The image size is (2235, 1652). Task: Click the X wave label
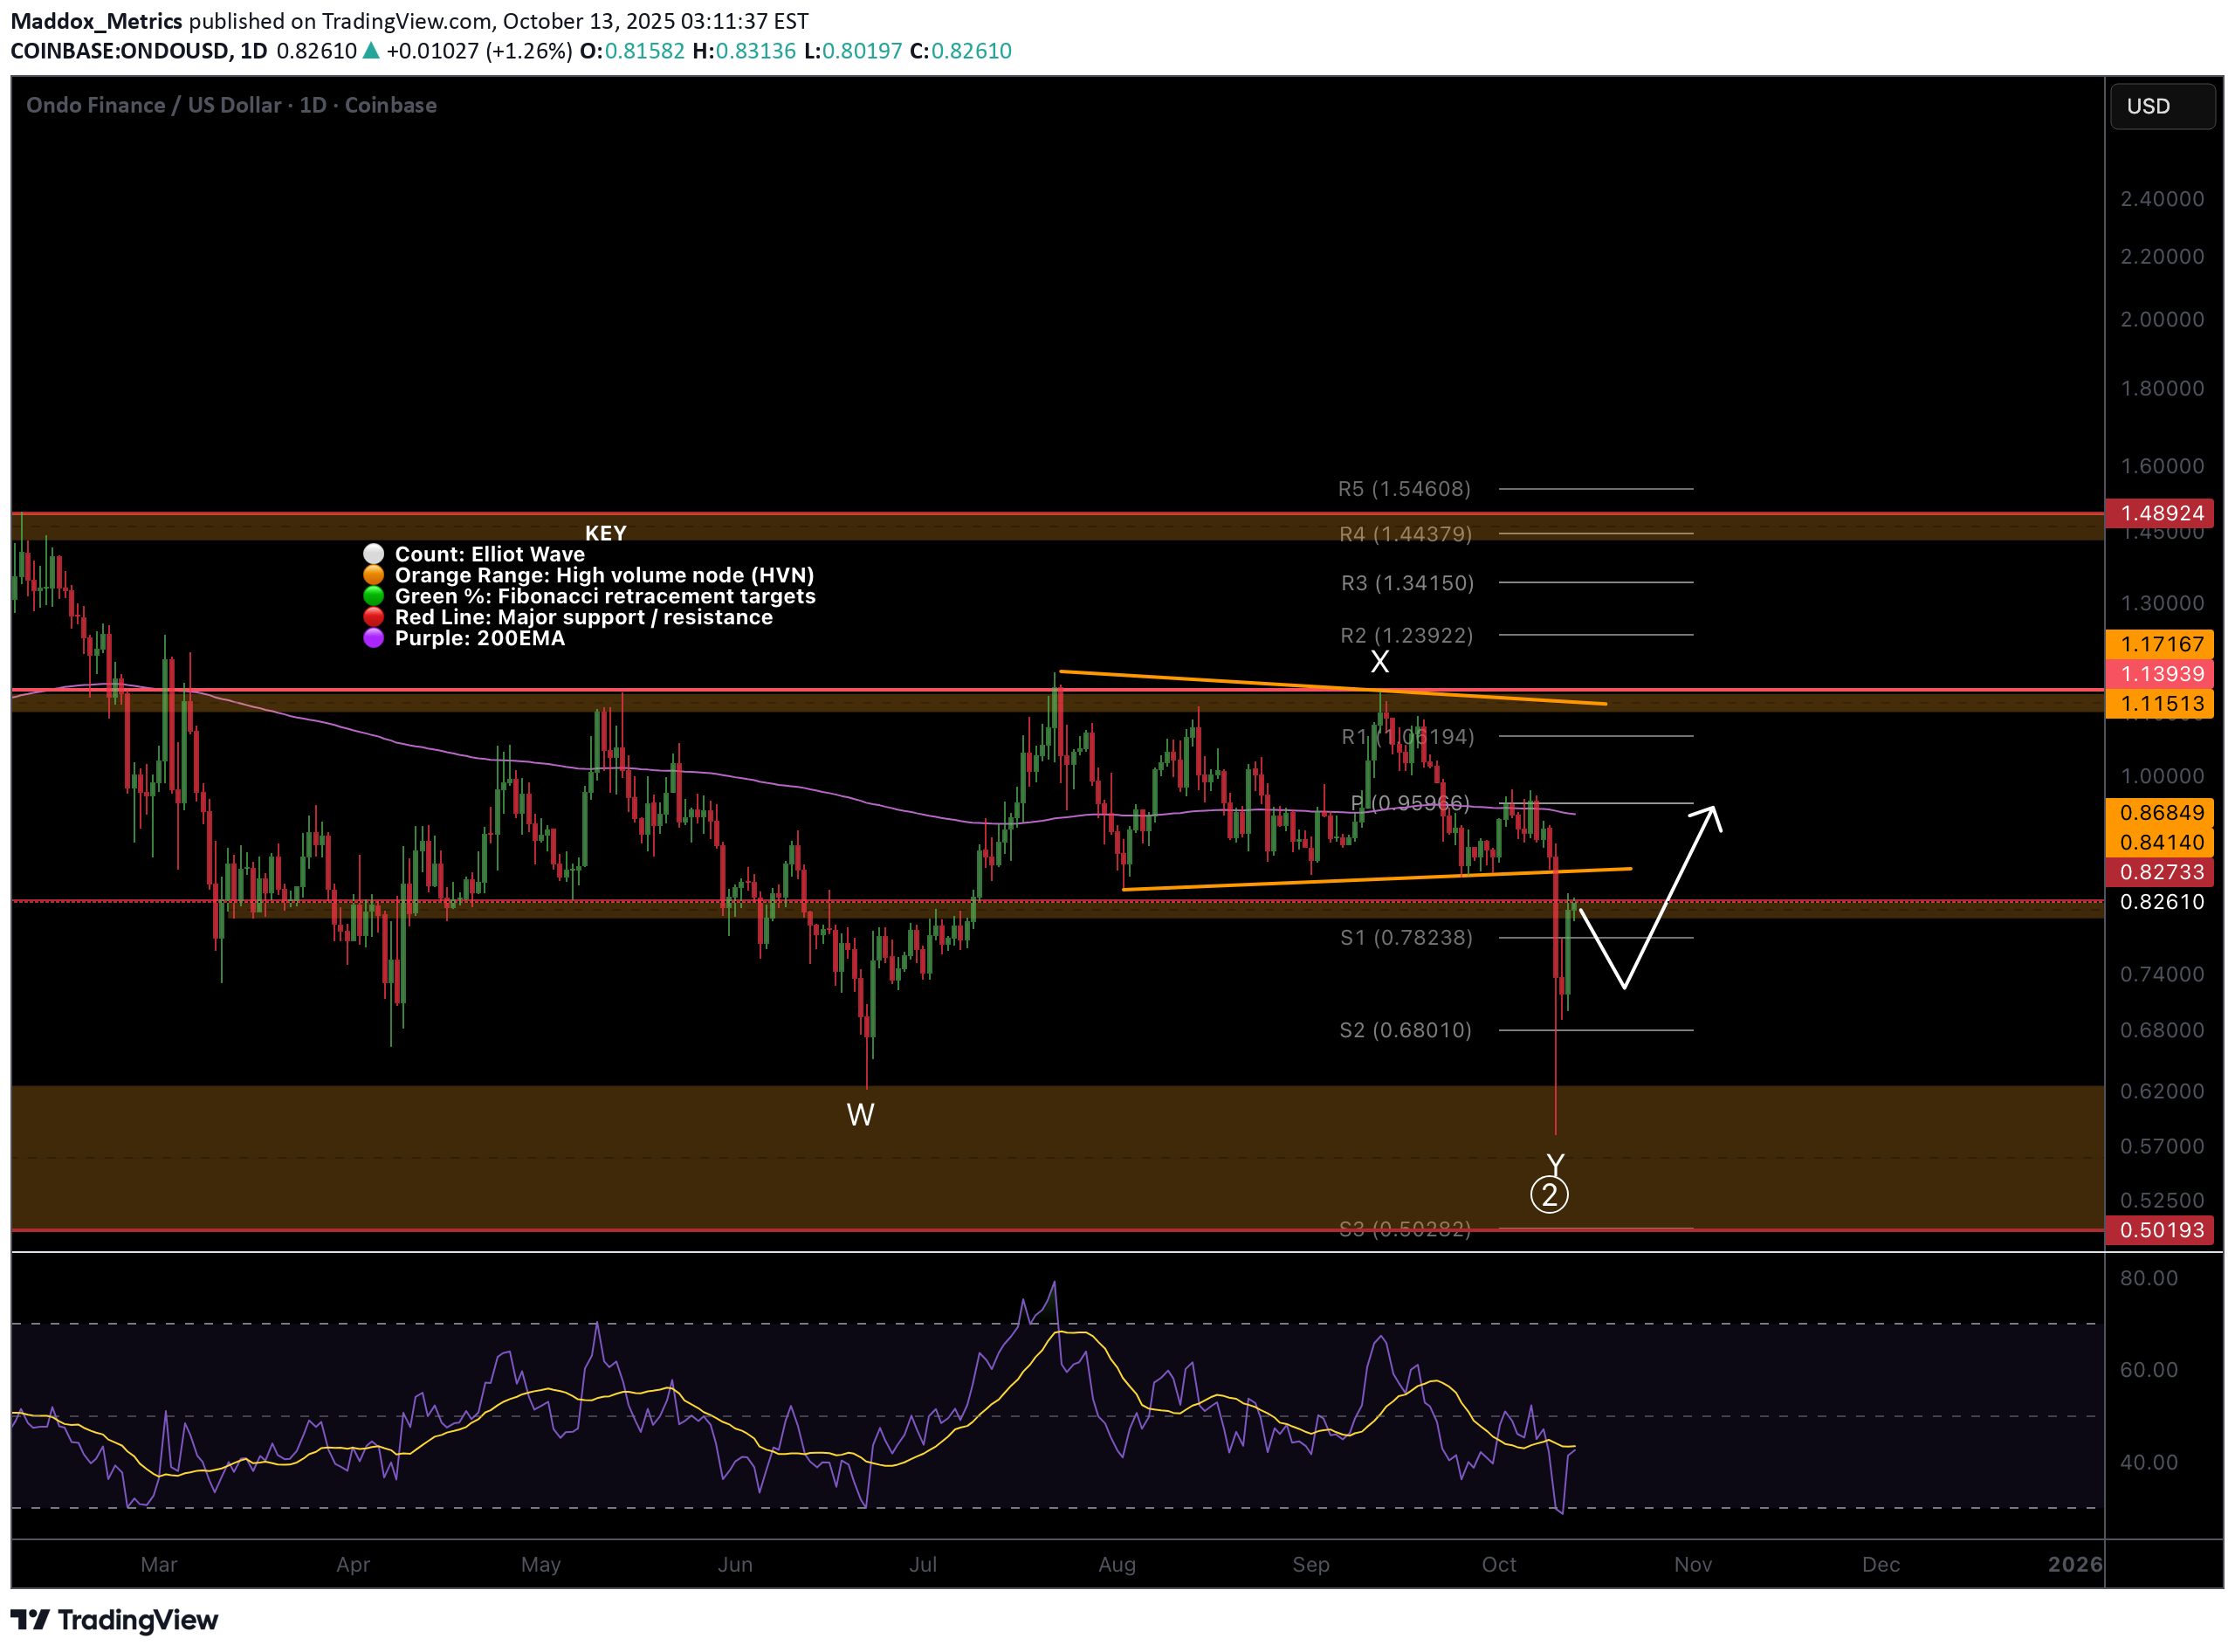pyautogui.click(x=1379, y=662)
